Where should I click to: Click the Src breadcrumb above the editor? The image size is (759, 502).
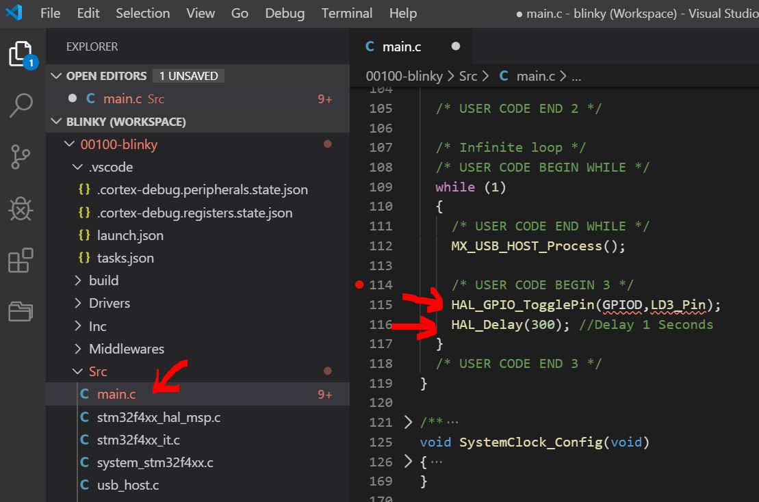tap(468, 75)
